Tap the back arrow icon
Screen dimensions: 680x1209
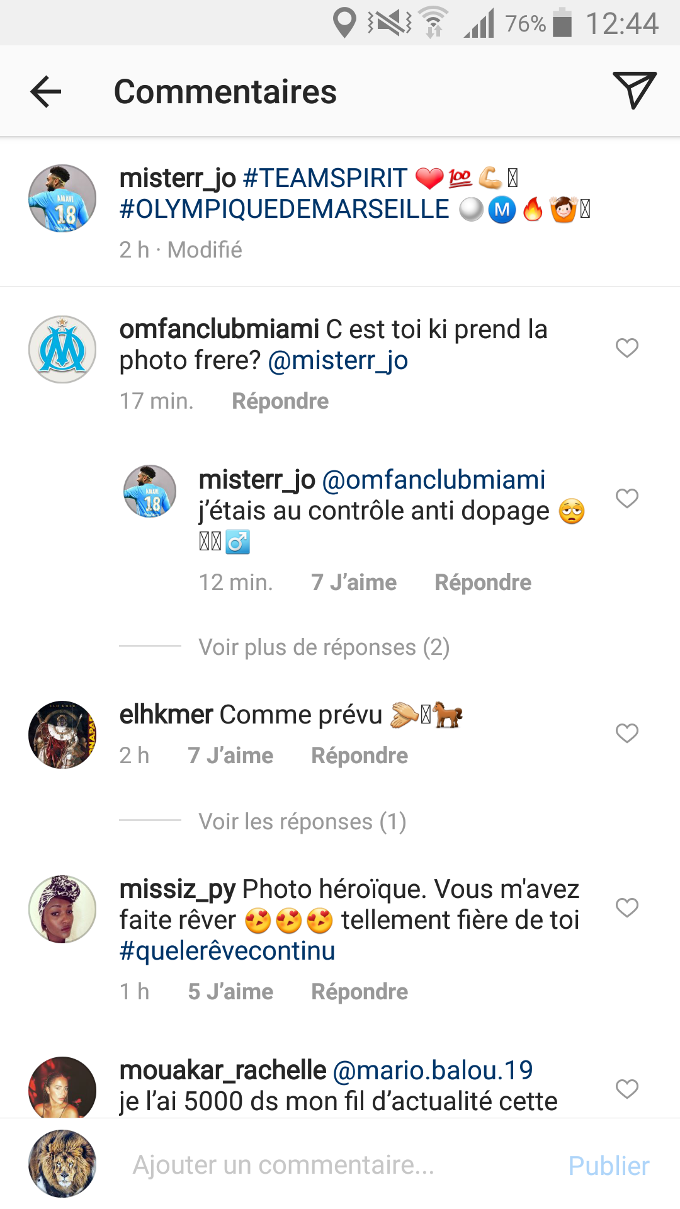[46, 92]
